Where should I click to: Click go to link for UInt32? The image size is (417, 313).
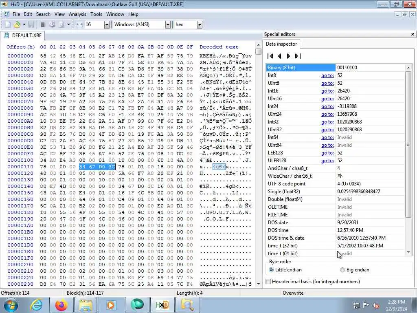pos(327,130)
